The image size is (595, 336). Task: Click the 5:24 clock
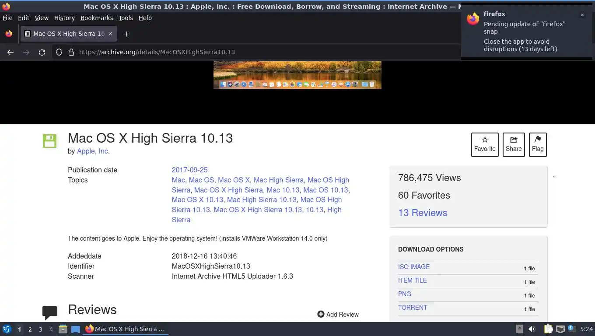(x=586, y=329)
